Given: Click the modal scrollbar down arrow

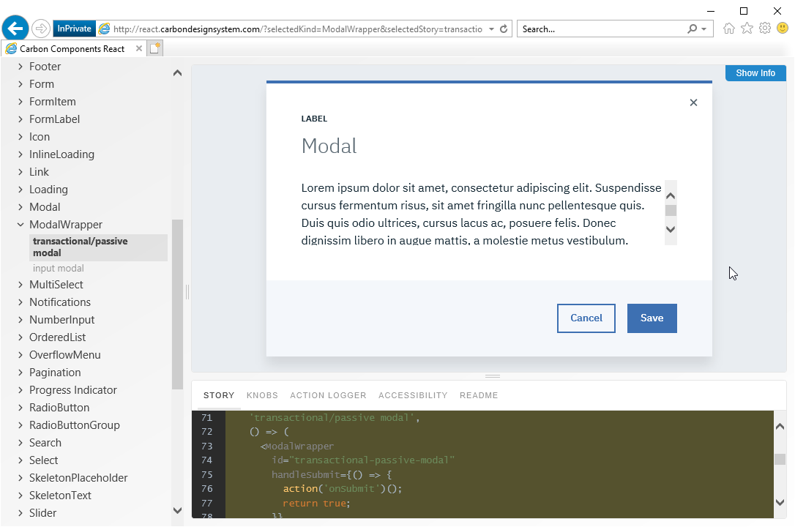Looking at the screenshot, I should coord(670,230).
